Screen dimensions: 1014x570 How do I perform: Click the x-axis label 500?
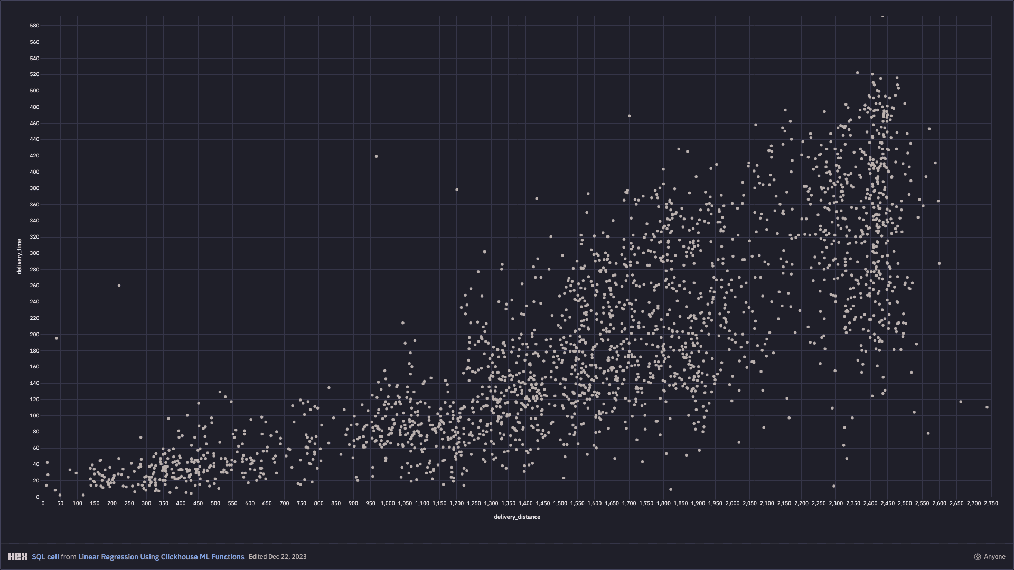coord(215,503)
